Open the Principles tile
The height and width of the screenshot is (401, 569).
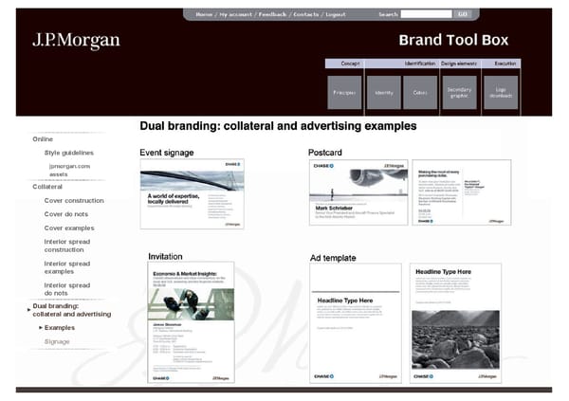[343, 93]
